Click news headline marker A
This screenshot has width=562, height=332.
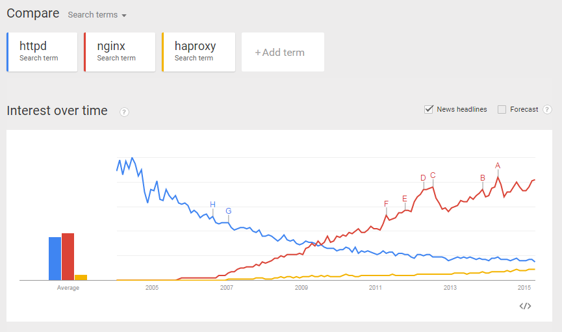point(498,166)
